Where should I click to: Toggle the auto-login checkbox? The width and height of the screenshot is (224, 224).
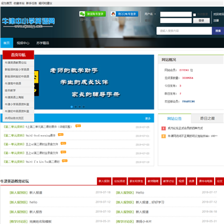coord(195,15)
